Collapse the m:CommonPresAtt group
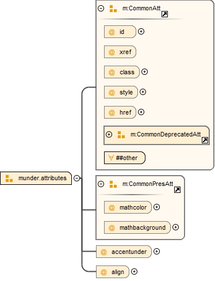 [x=101, y=184]
